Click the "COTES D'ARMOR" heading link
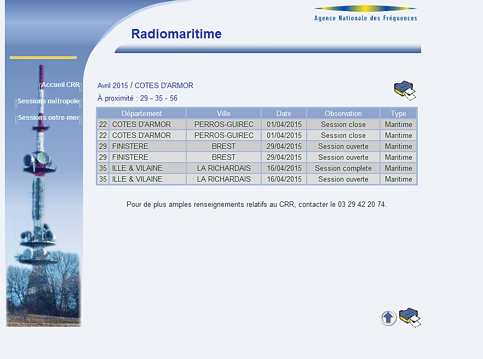This screenshot has height=359, width=483. pyautogui.click(x=164, y=85)
